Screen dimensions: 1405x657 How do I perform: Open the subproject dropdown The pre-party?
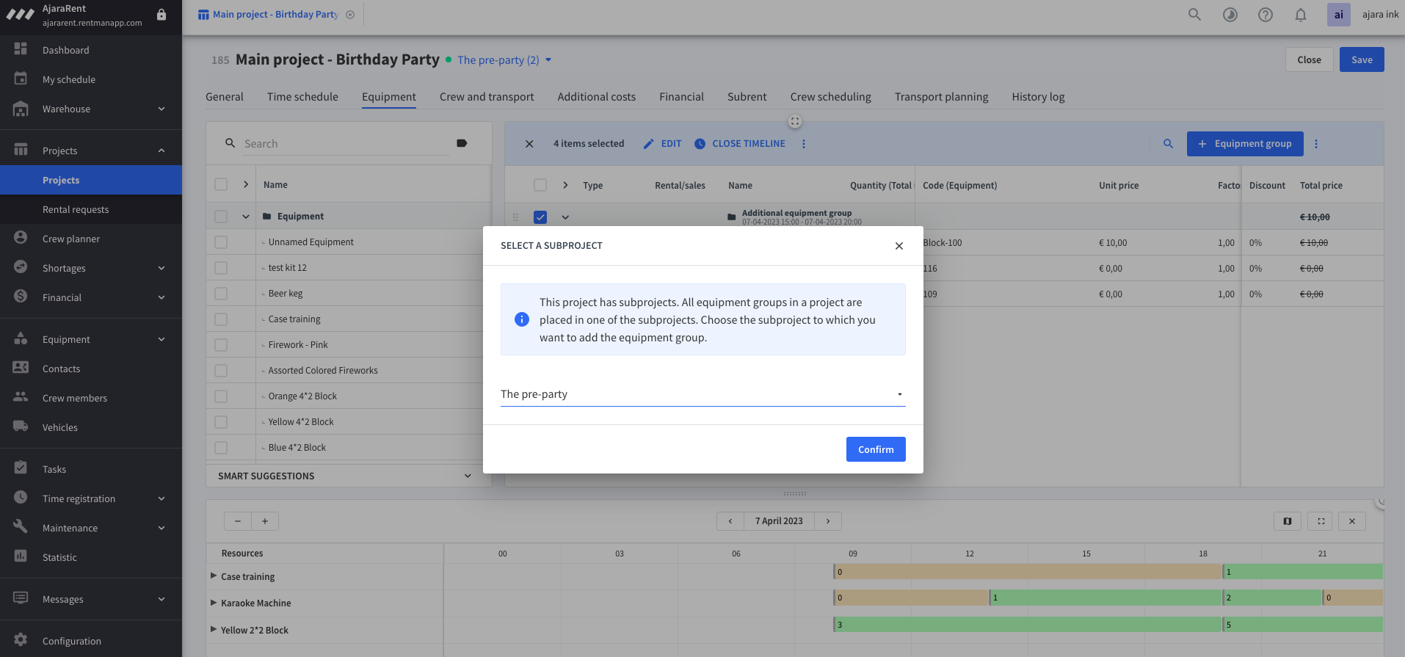click(702, 394)
